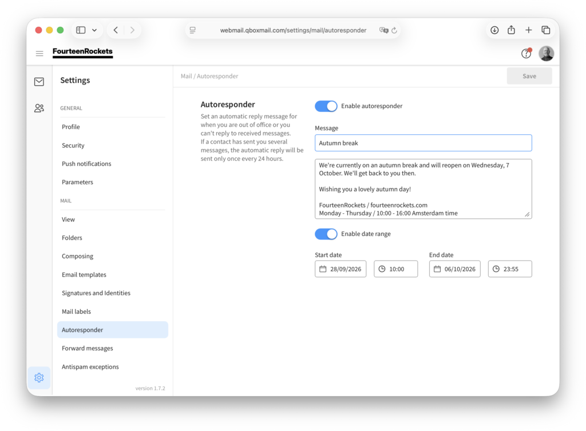Screen dimensions: 586x431
Task: Click the browser address bar URL
Action: point(293,30)
